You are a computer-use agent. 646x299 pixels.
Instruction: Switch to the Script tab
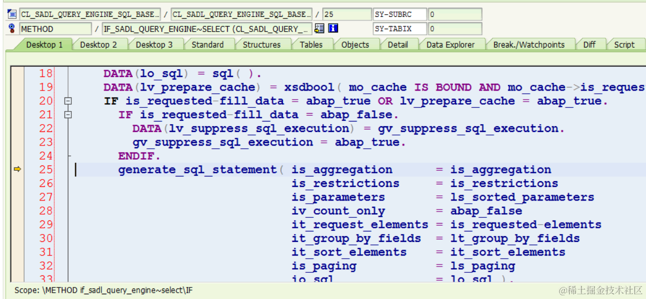(x=624, y=45)
